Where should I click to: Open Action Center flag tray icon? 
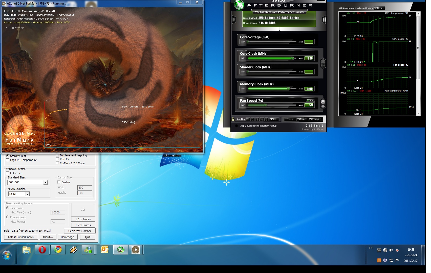click(397, 260)
